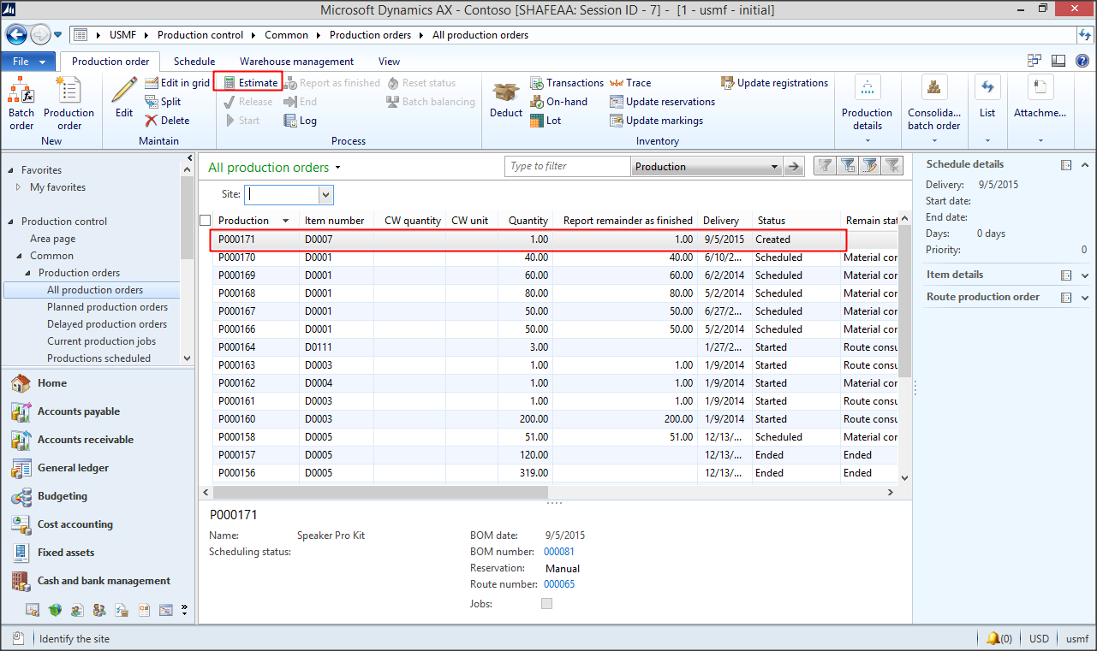Open the Area page

(x=52, y=239)
